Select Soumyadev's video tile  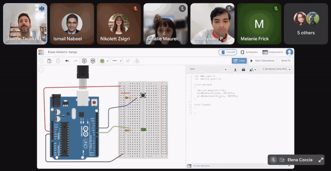coord(212,24)
